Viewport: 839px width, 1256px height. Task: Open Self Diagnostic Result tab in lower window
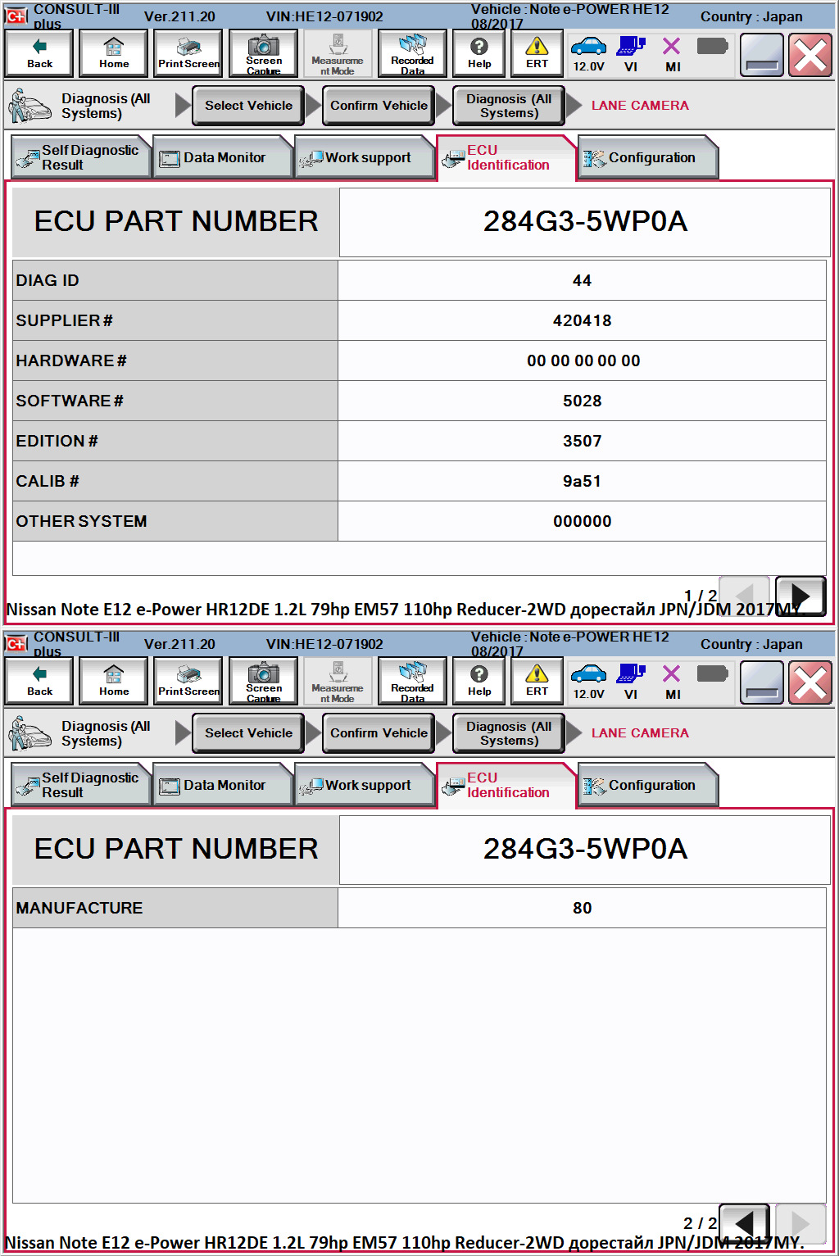(80, 785)
